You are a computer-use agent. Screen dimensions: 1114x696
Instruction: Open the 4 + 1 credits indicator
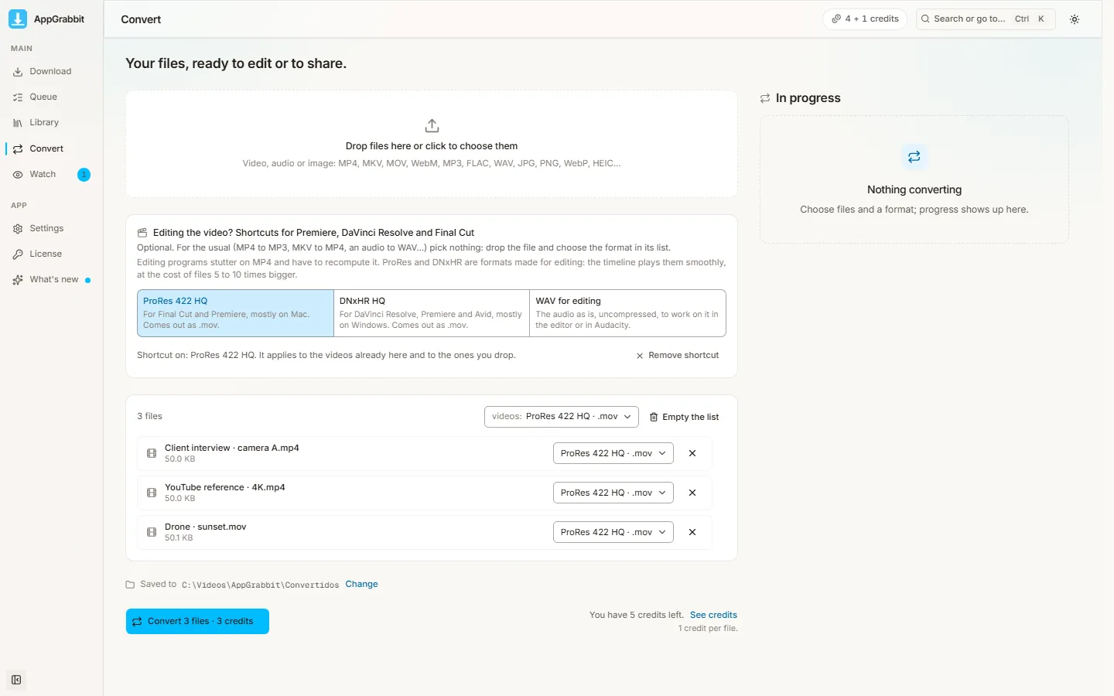865,19
